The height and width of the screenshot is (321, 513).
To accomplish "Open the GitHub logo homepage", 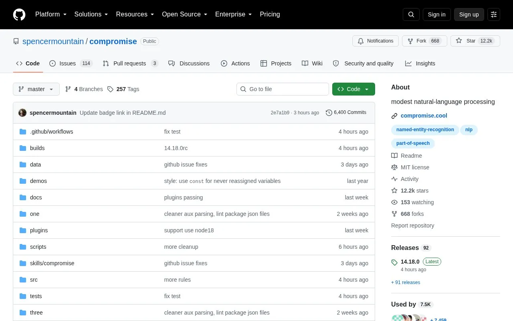I will point(19,14).
